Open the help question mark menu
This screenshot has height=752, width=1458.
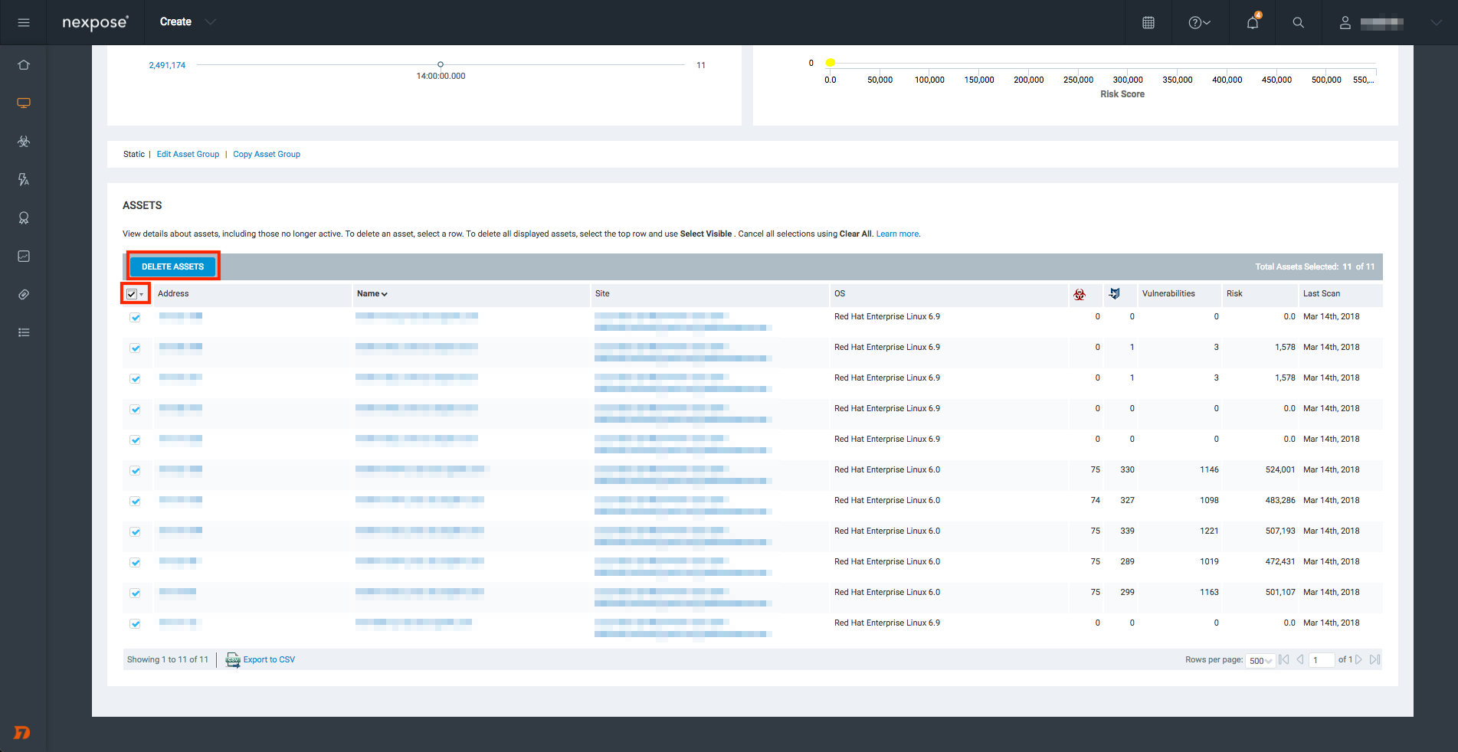(x=1199, y=22)
